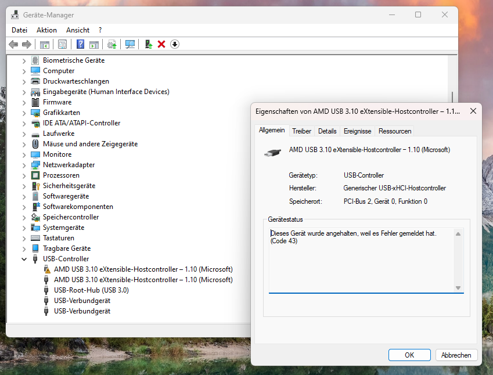This screenshot has width=493, height=375.
Task: Expand the Monitore node
Action: coord(24,155)
